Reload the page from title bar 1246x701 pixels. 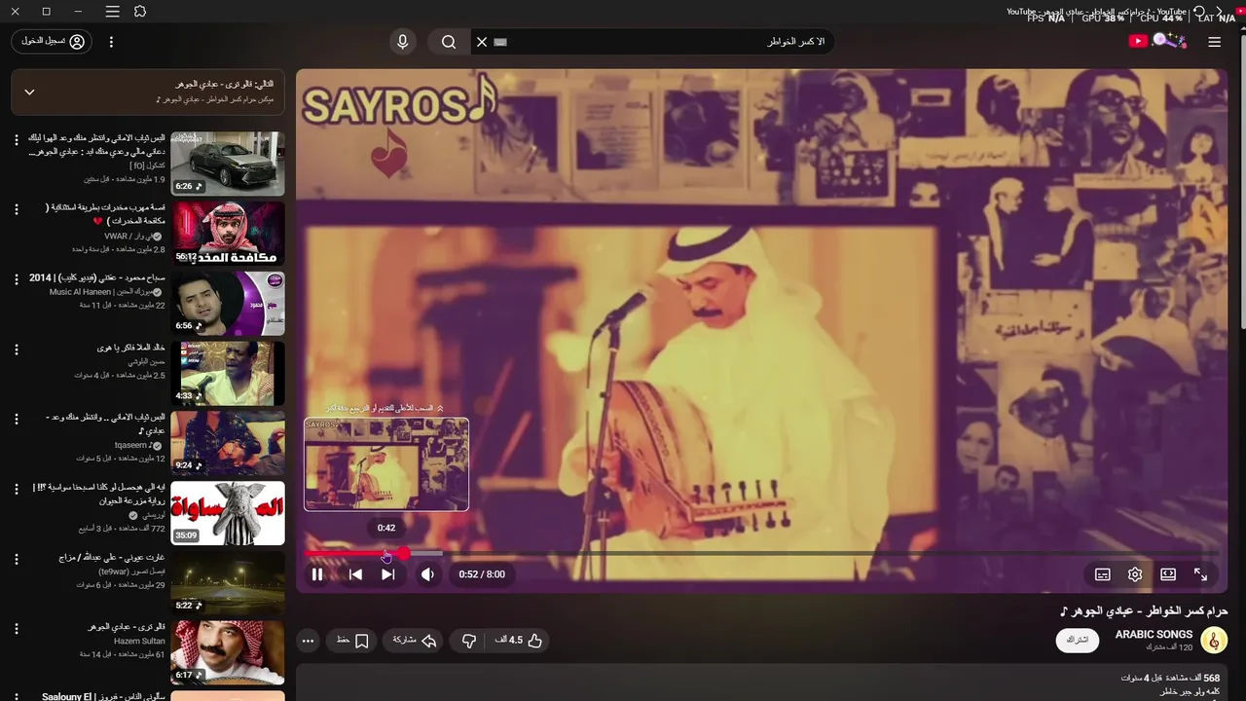[1199, 12]
